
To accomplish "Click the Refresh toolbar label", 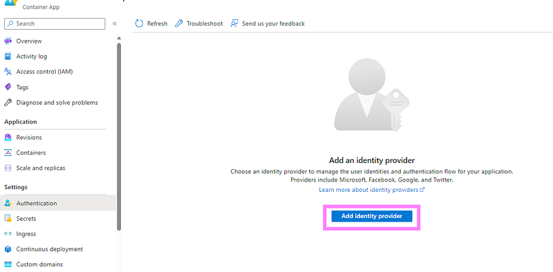I will 158,23.
